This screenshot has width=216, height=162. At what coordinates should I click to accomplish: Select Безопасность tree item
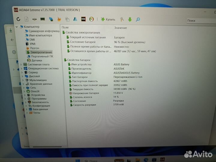[x=38, y=102]
